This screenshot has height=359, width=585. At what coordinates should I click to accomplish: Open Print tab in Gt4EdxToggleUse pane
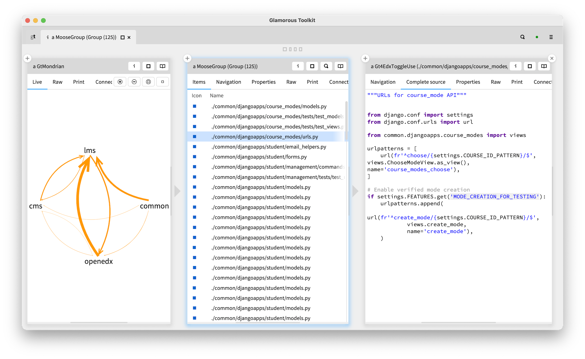coord(517,82)
